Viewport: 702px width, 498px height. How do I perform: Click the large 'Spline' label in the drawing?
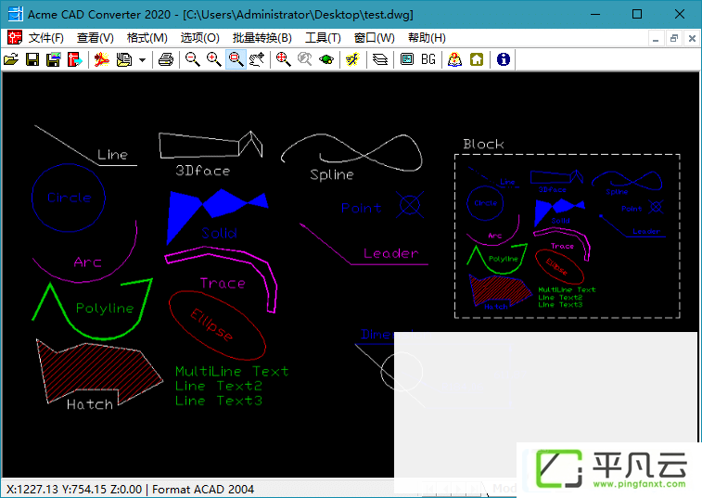click(x=332, y=174)
